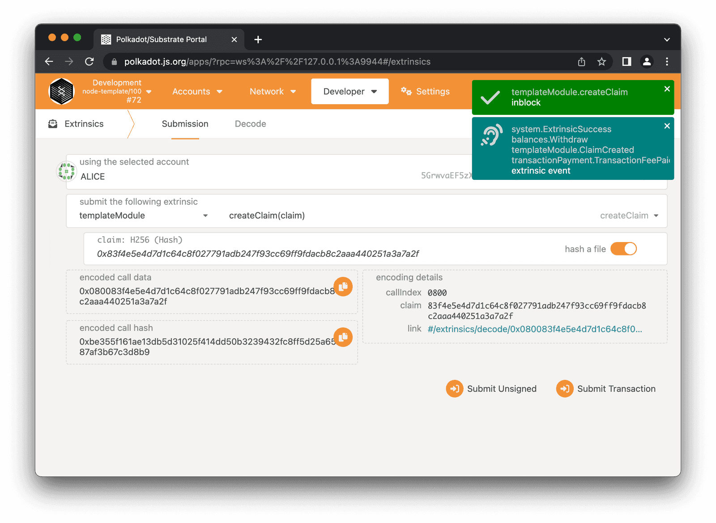
Task: Toggle the hash a file switch
Action: 623,249
